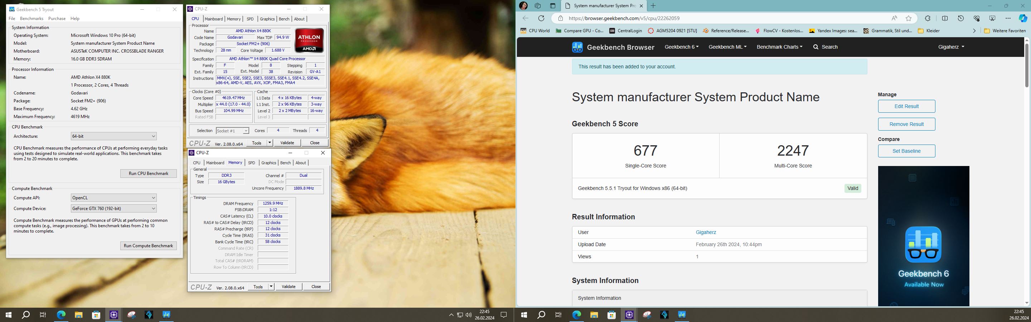Viewport: 1031px width, 322px height.
Task: Add this page to favorites with the star icon
Action: click(x=909, y=18)
